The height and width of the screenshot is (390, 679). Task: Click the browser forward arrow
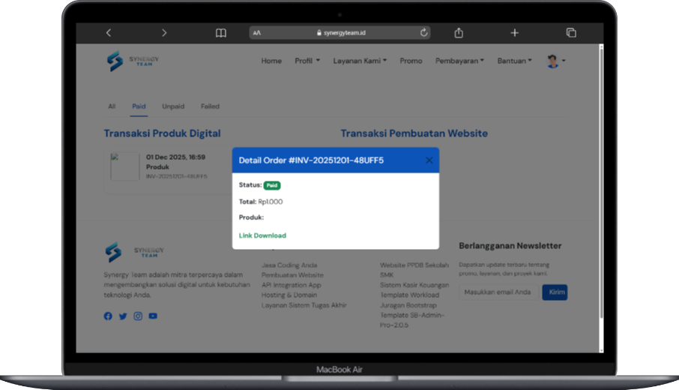tap(164, 33)
